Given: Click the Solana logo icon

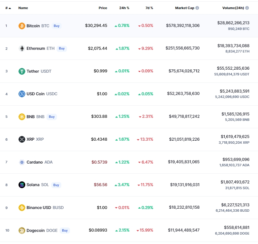Looking at the screenshot, I should [22, 185].
